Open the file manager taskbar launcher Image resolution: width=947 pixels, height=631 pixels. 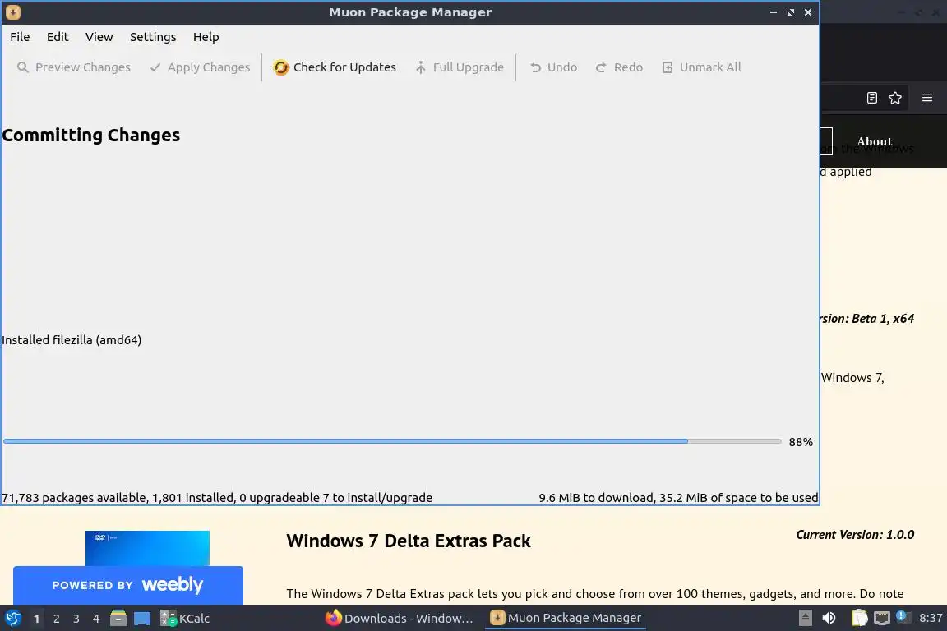point(118,619)
